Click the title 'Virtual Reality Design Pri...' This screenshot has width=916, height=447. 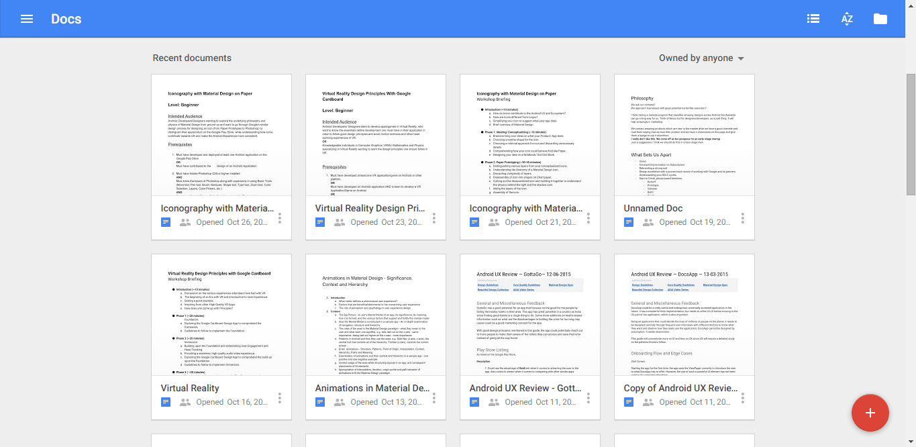click(372, 208)
